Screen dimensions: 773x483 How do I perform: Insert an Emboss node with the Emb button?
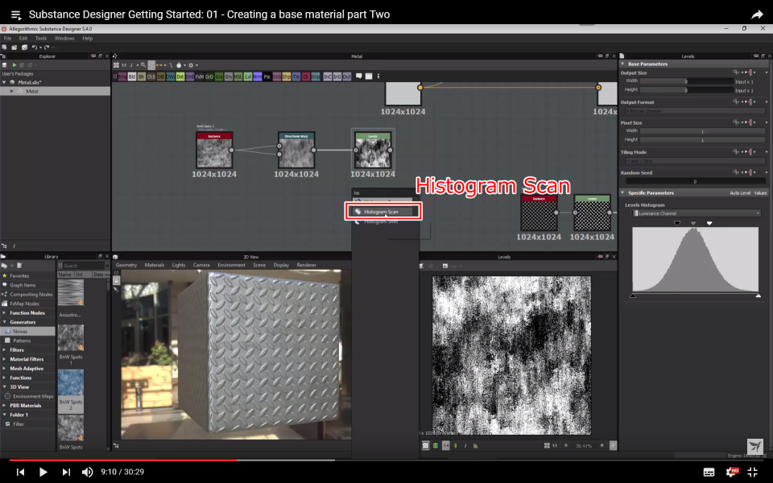point(190,77)
